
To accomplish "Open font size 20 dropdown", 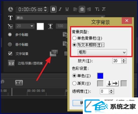I will click(25, 26).
